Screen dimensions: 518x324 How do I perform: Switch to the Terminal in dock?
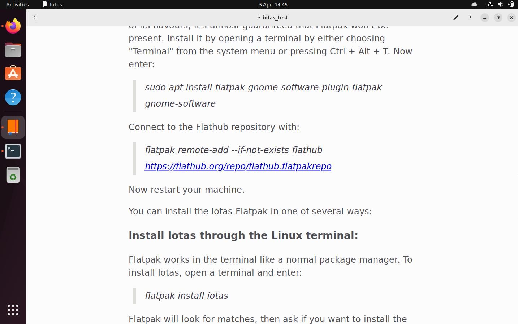13,151
